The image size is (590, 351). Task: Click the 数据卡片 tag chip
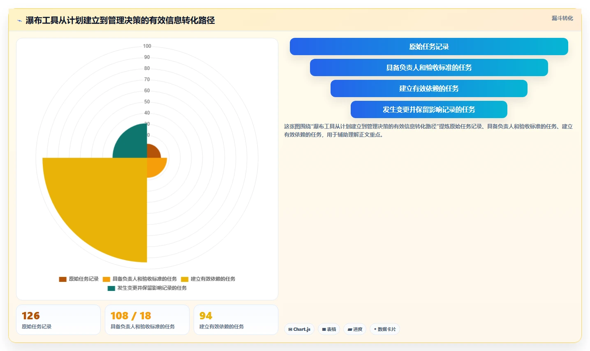(x=385, y=329)
